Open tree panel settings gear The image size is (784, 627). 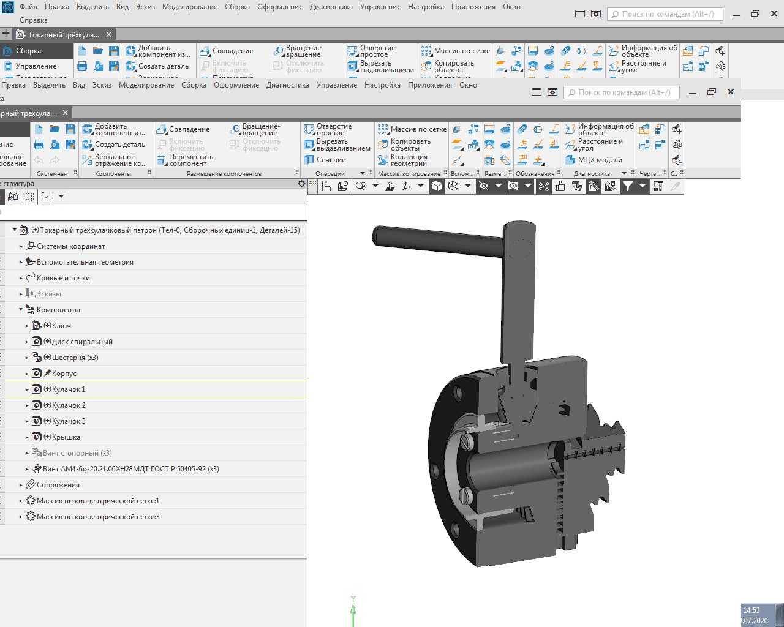(301, 184)
